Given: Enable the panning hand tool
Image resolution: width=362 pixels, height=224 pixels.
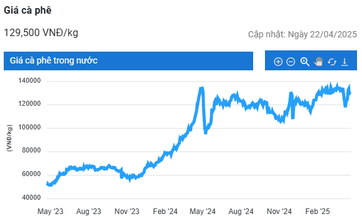Looking at the screenshot, I should tap(318, 62).
